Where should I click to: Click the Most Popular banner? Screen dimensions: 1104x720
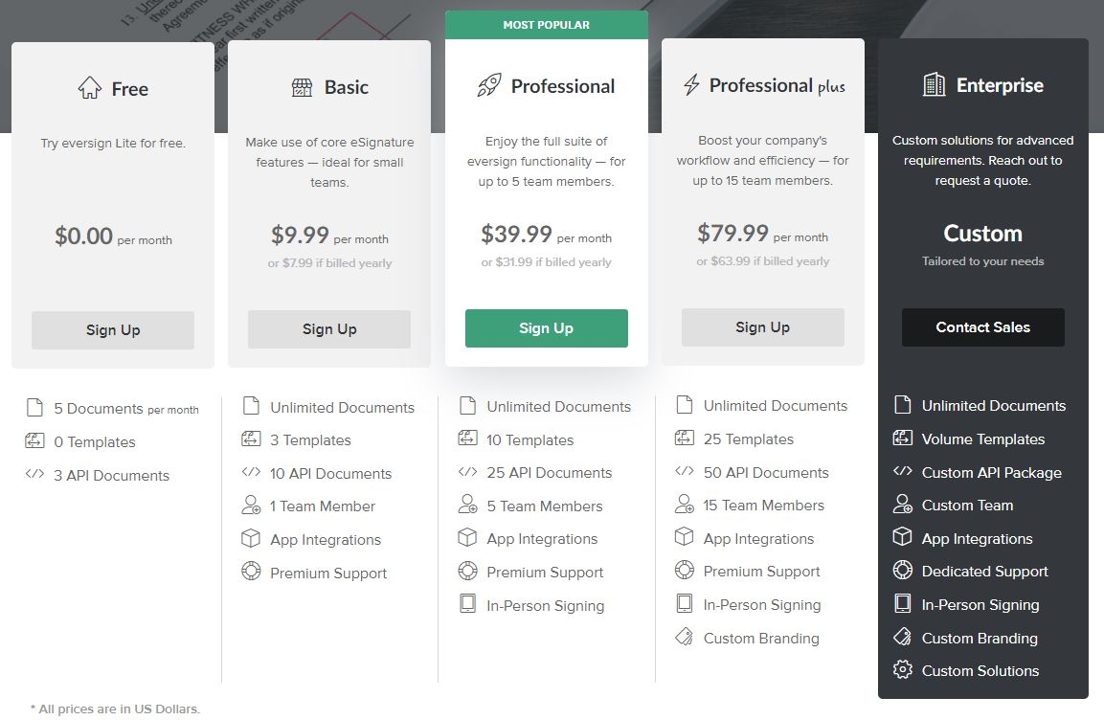(x=547, y=25)
